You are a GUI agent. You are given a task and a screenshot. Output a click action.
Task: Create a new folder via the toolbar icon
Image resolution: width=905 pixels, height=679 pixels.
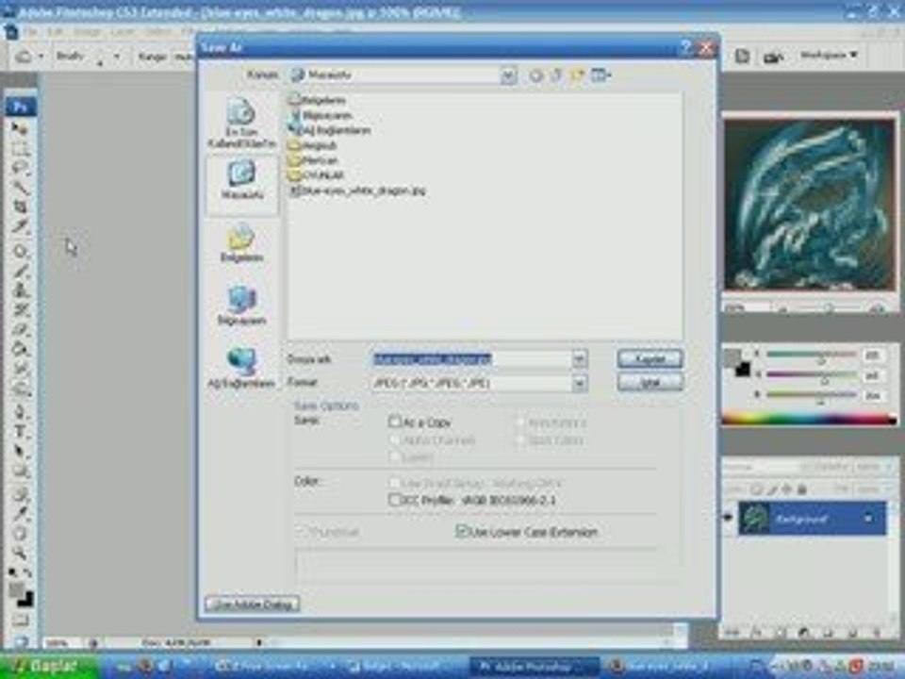click(577, 75)
